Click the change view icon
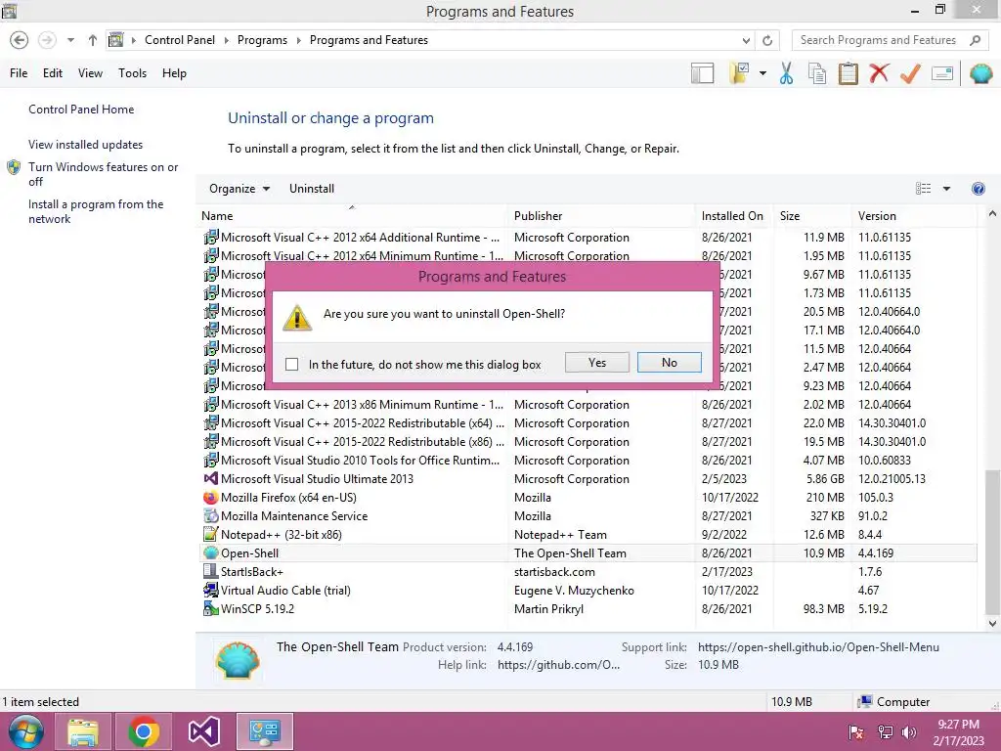The height and width of the screenshot is (751, 1001). tap(923, 189)
